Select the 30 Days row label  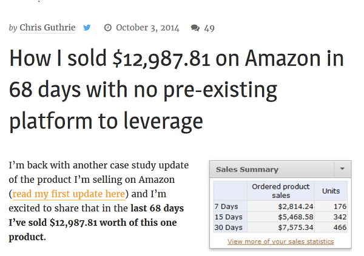coord(228,227)
